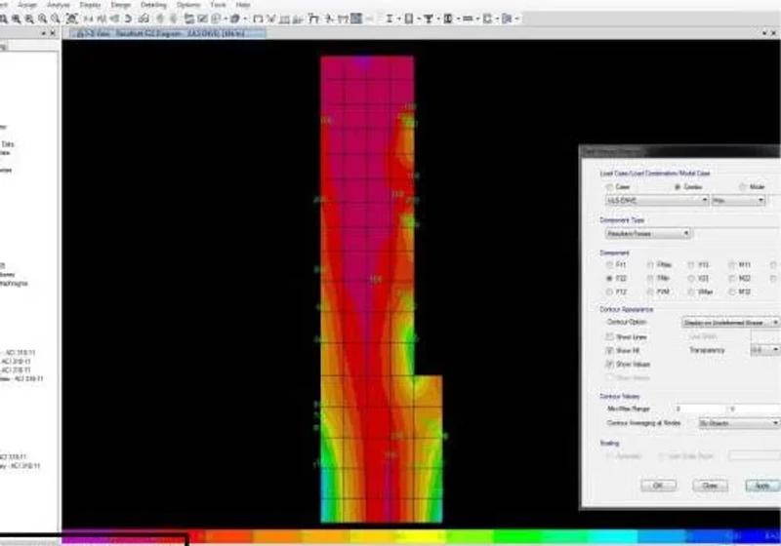781x546 pixels.
Task: Click the Rotate 3D view icon
Action: tap(128, 19)
